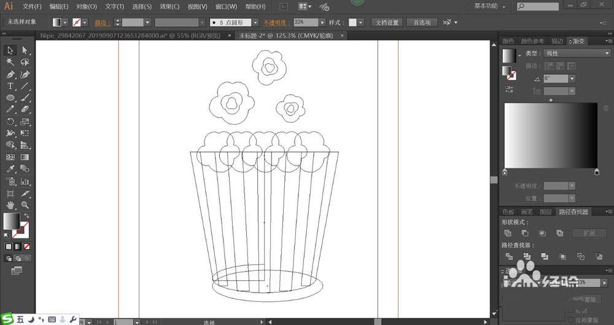The height and width of the screenshot is (325, 614).
Task: Switch to the 颜色参考 panel tab
Action: (532, 41)
